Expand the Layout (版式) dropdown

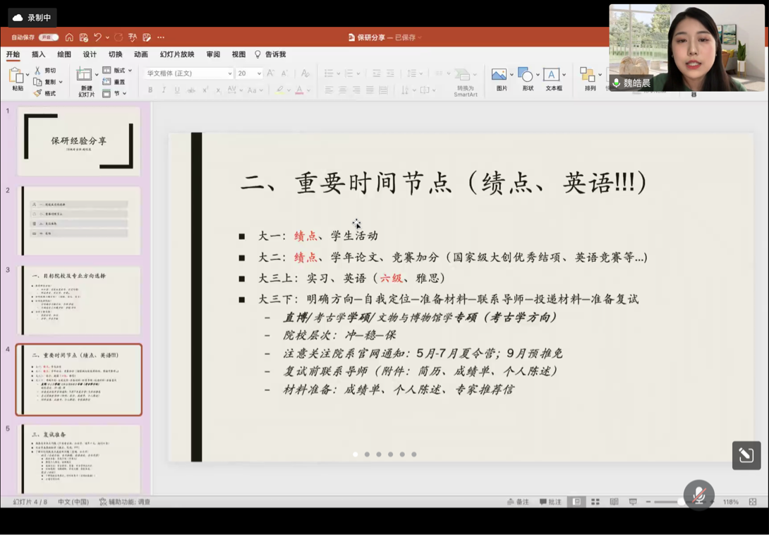point(130,71)
